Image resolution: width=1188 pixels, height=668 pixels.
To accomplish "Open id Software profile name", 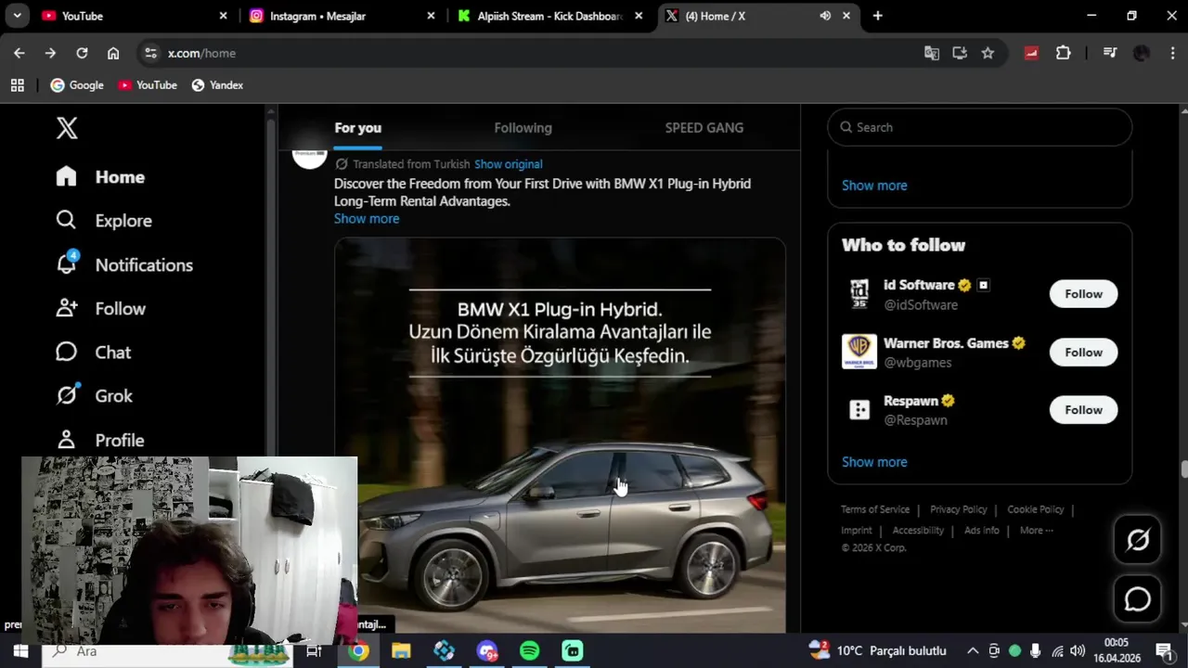I will coord(919,285).
